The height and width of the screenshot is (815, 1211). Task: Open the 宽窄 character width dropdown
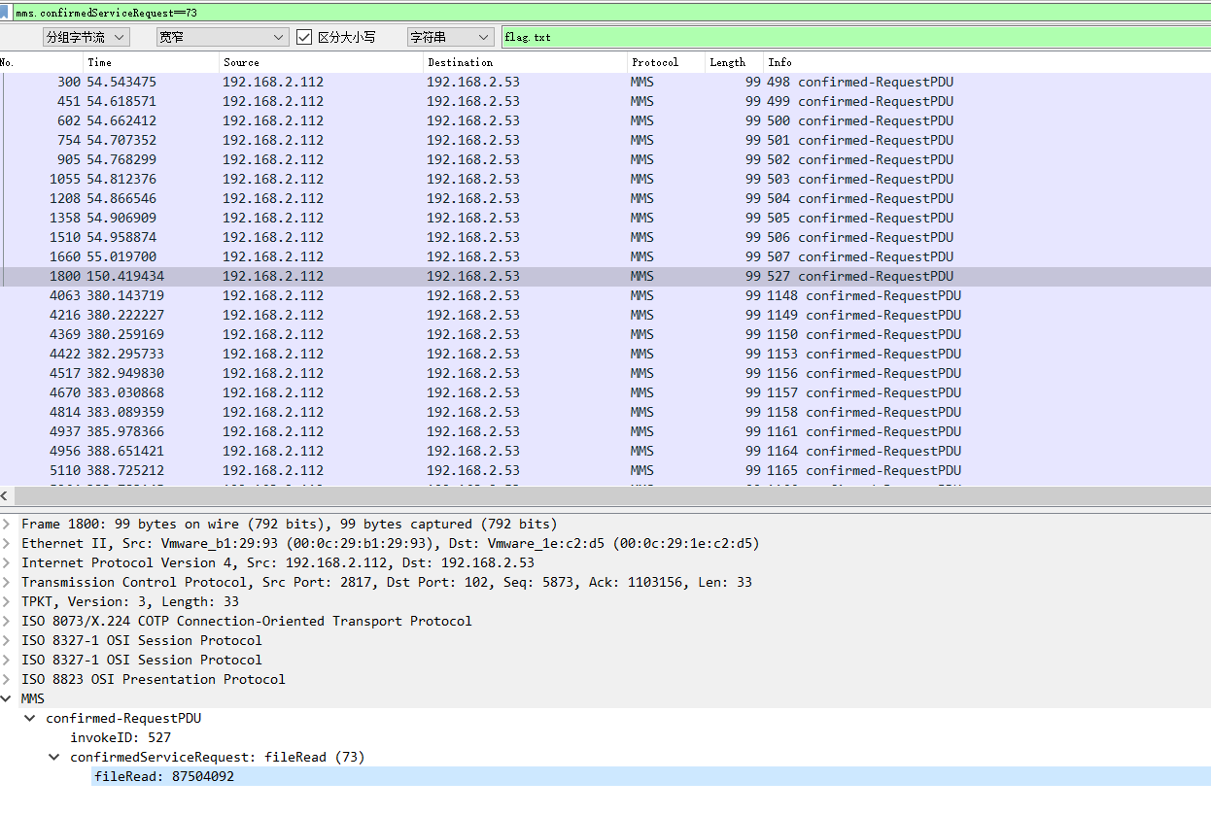click(x=223, y=37)
